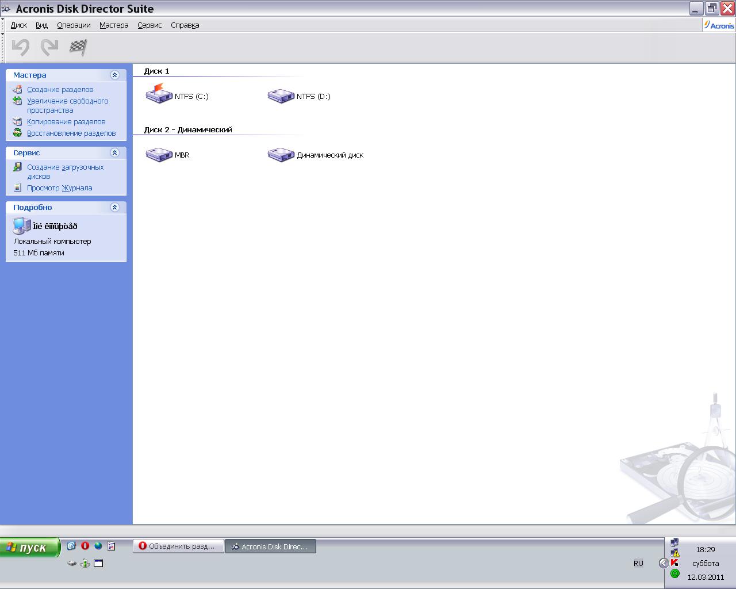Collapse the Мастера panel
Viewport: 736px width, 589px height.
click(114, 75)
